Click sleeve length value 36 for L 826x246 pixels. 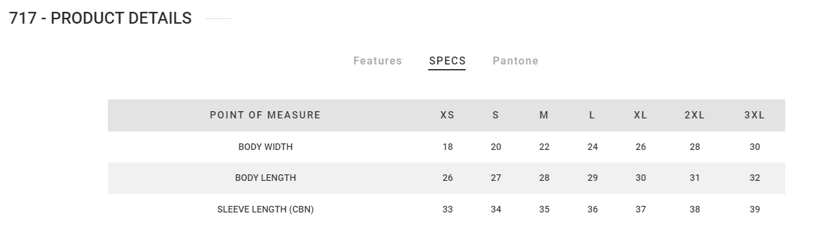click(x=593, y=210)
